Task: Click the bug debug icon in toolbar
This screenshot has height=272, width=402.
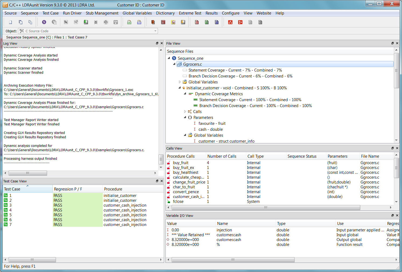Action: pyautogui.click(x=96, y=22)
